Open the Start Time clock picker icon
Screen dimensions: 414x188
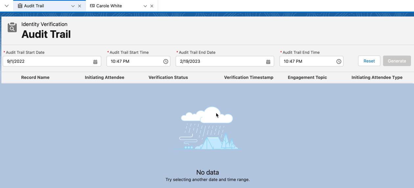pos(166,61)
